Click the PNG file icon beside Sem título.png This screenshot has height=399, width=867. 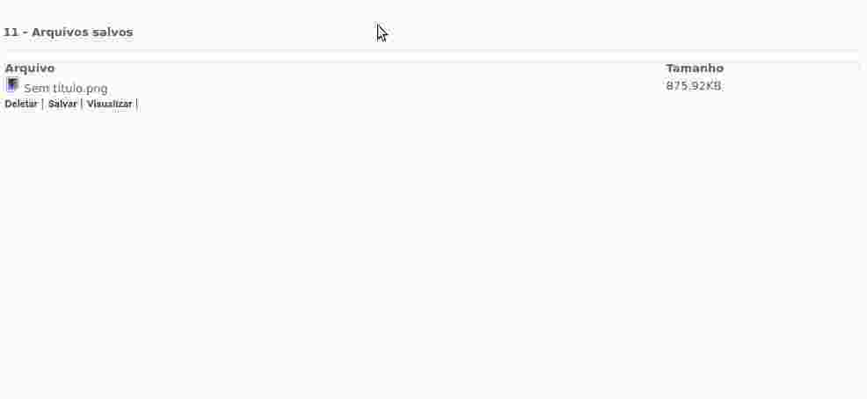[12, 85]
